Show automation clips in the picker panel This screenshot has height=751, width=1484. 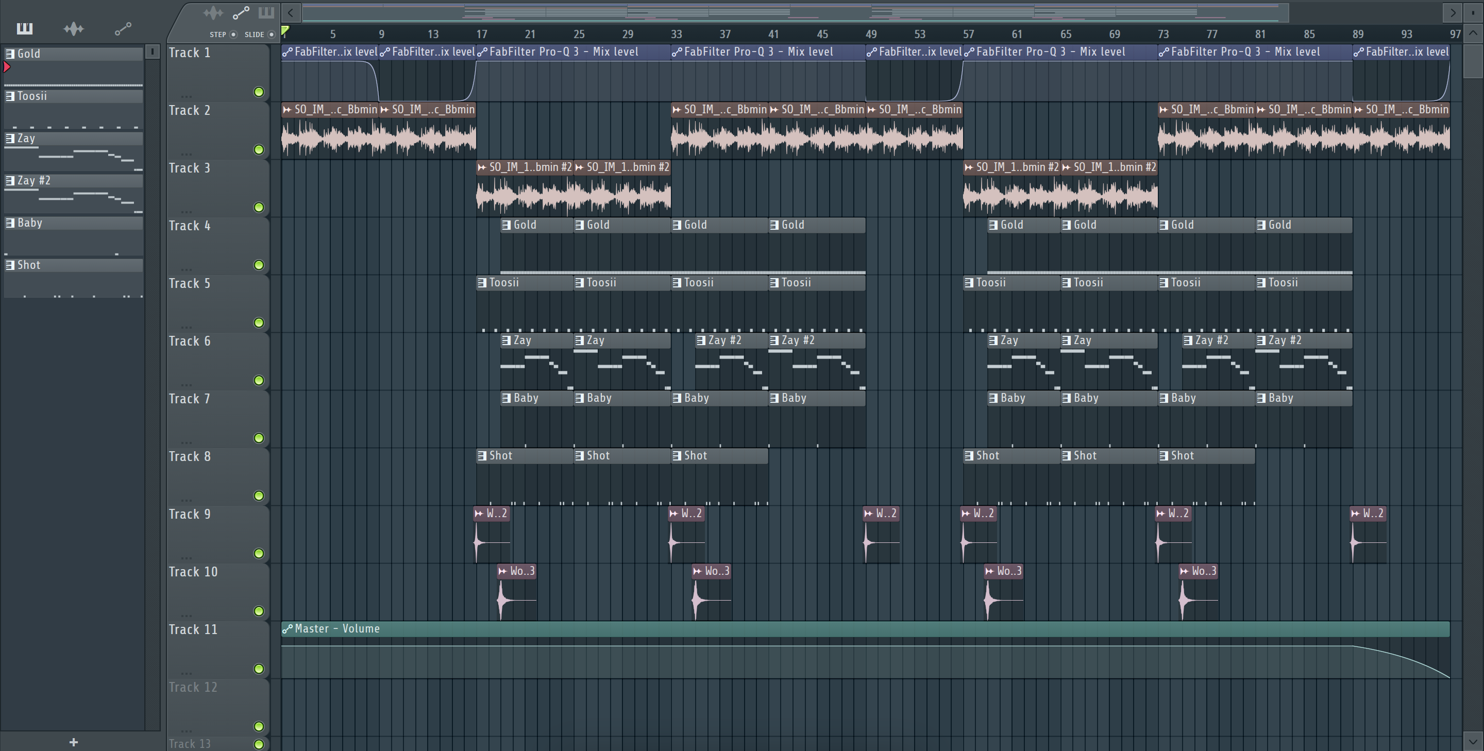[123, 28]
